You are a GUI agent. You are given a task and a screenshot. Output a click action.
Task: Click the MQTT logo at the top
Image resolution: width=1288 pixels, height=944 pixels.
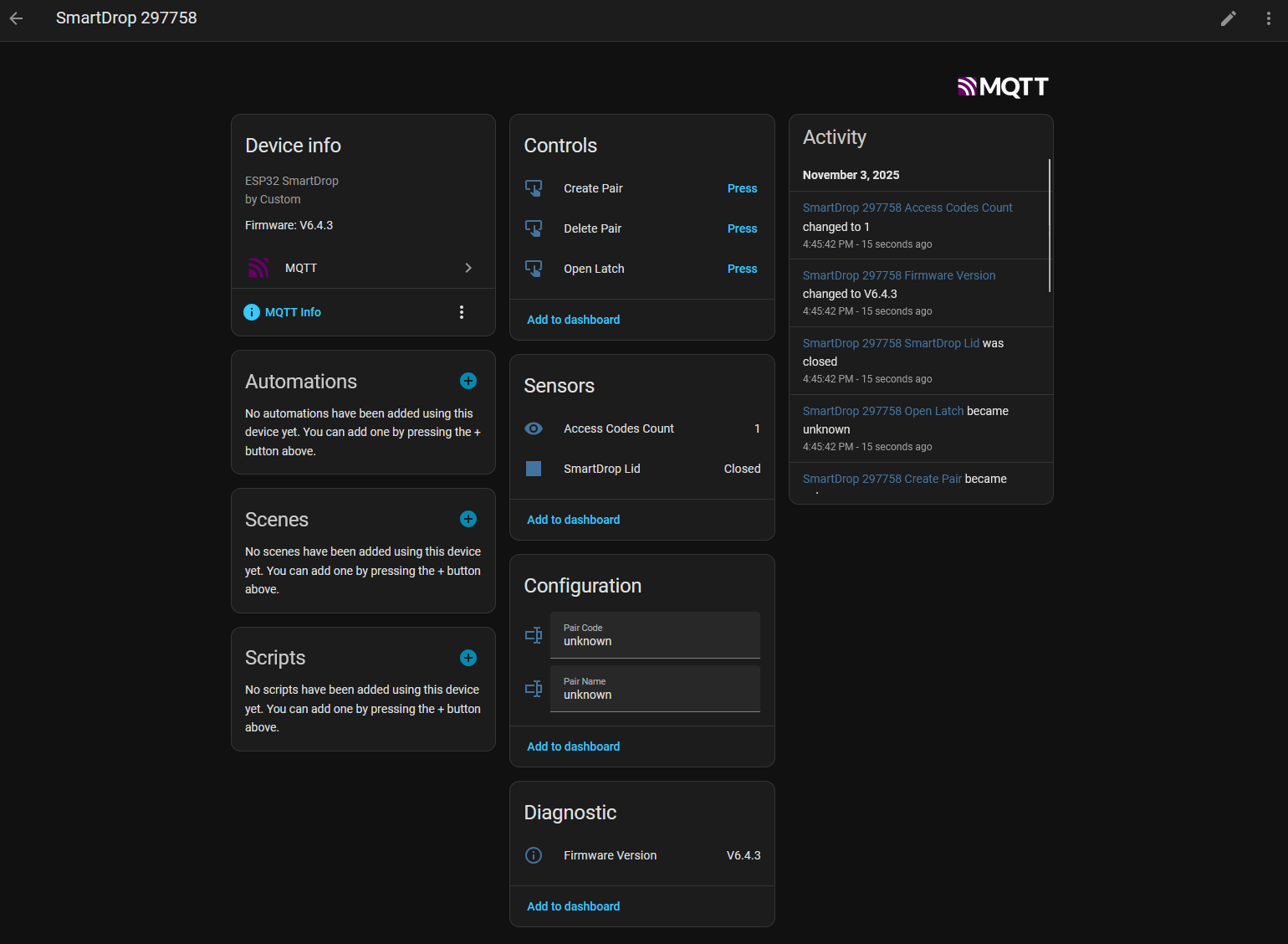pyautogui.click(x=1003, y=86)
